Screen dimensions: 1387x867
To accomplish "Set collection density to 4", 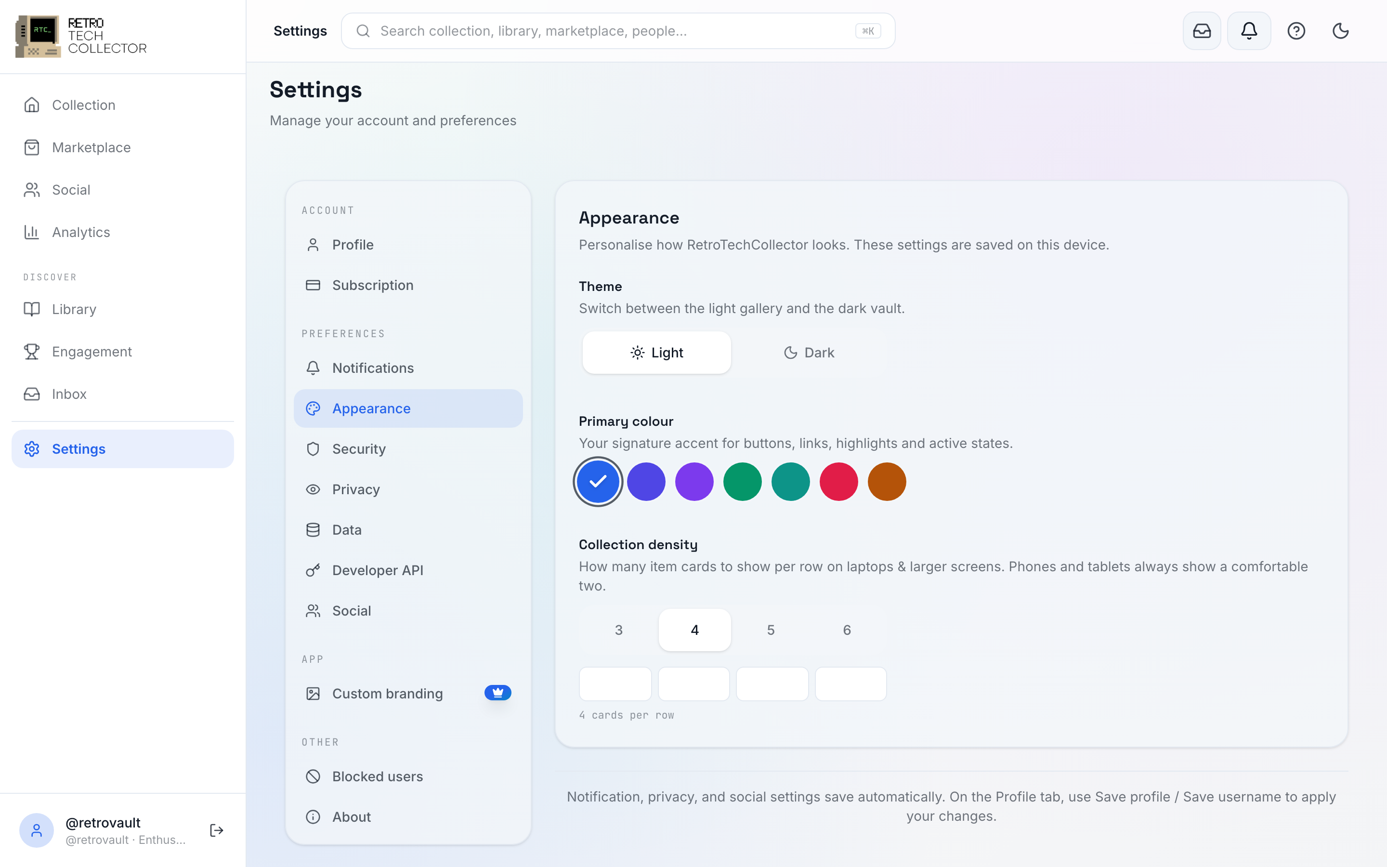I will (694, 630).
